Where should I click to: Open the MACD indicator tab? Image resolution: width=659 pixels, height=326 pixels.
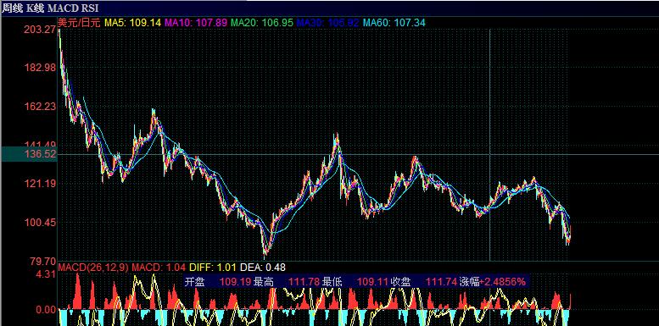pyautogui.click(x=64, y=8)
